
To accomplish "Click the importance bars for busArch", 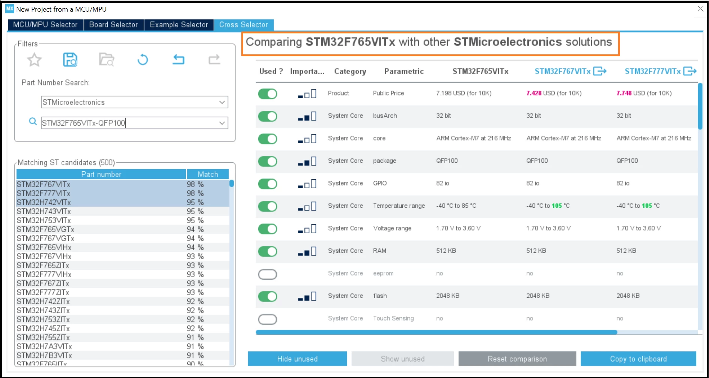I will [307, 116].
